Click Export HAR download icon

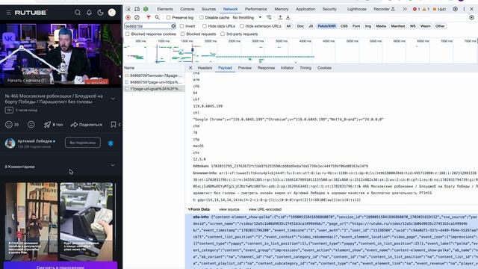(288, 18)
